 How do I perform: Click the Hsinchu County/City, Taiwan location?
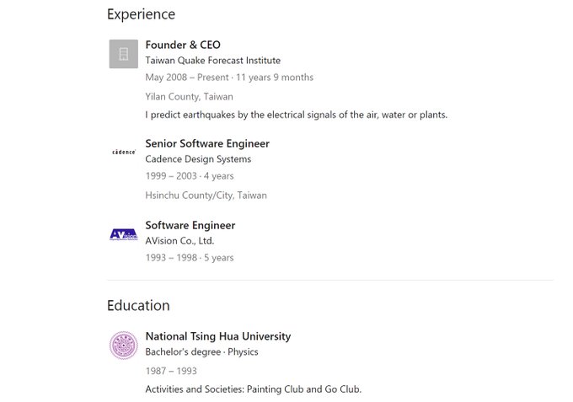206,196
